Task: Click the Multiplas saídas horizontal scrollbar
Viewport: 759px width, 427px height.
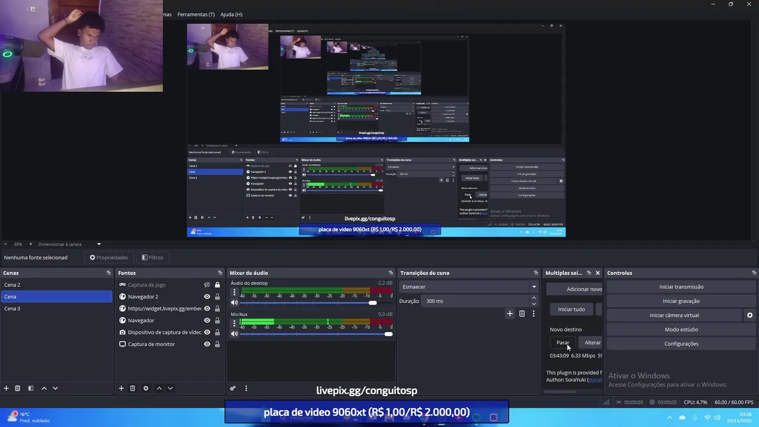Action: pyautogui.click(x=560, y=391)
